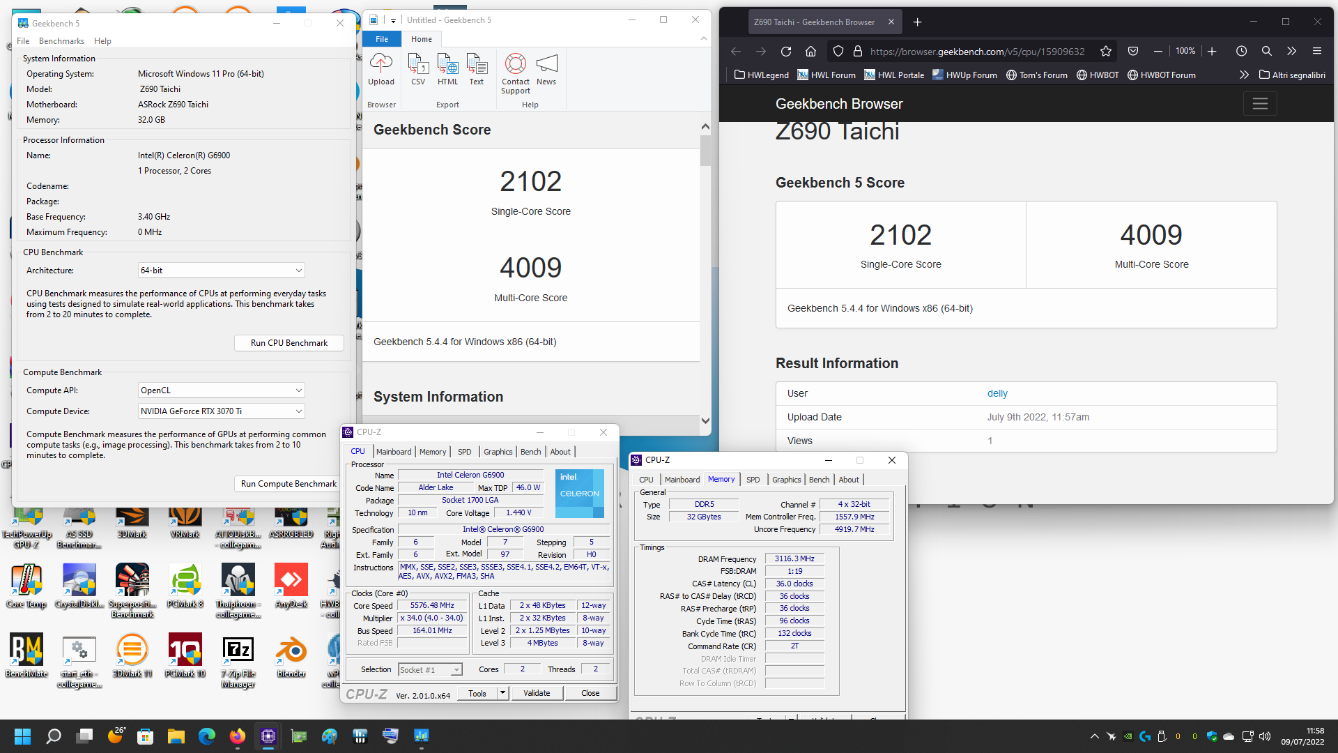The image size is (1338, 753).
Task: Open Windows Start menu
Action: point(22,736)
